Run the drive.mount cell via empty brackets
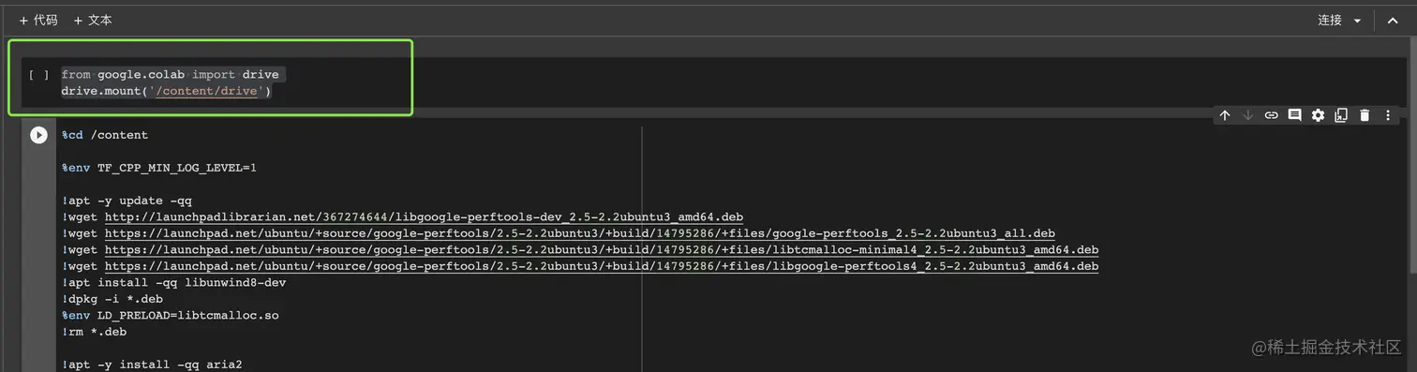The width and height of the screenshot is (1417, 372). click(x=38, y=75)
